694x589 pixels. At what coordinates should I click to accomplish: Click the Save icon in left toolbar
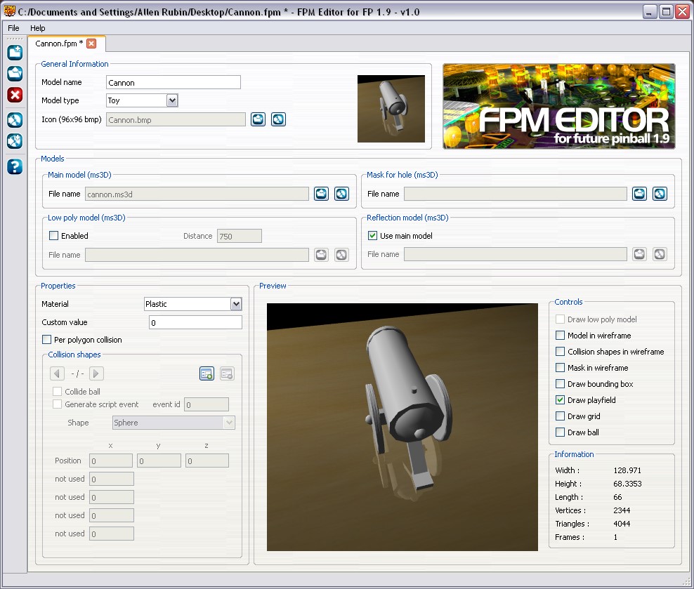click(x=15, y=120)
